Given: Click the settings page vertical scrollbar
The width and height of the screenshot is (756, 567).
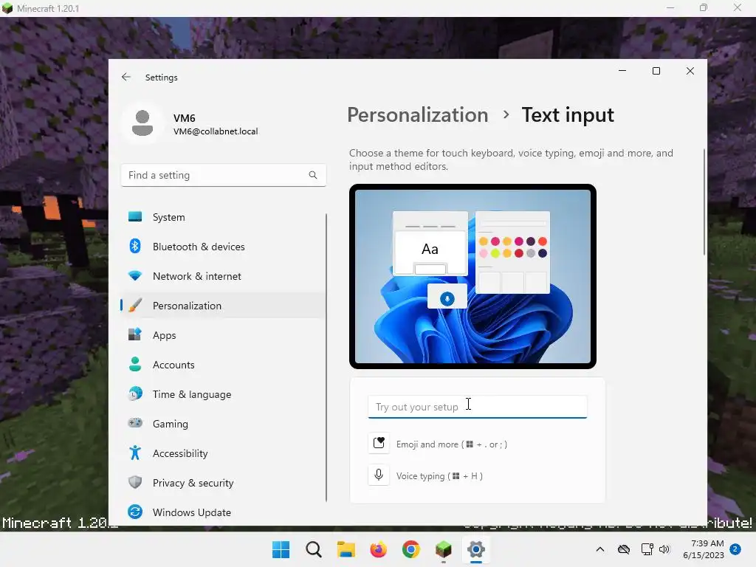Looking at the screenshot, I should [x=704, y=202].
